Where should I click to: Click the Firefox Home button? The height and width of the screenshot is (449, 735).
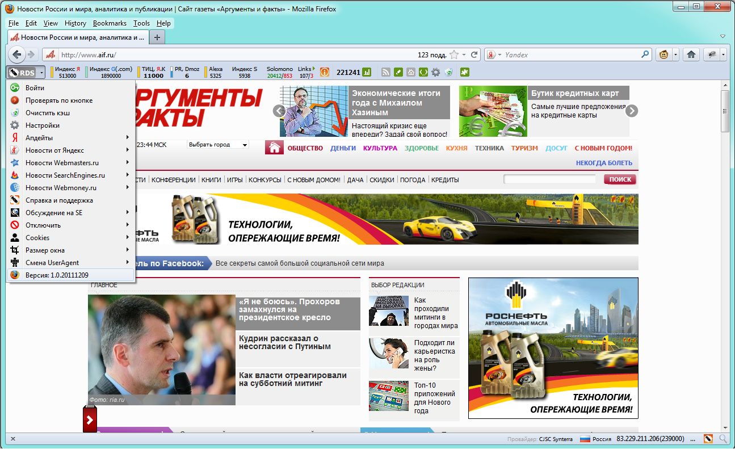coord(691,54)
